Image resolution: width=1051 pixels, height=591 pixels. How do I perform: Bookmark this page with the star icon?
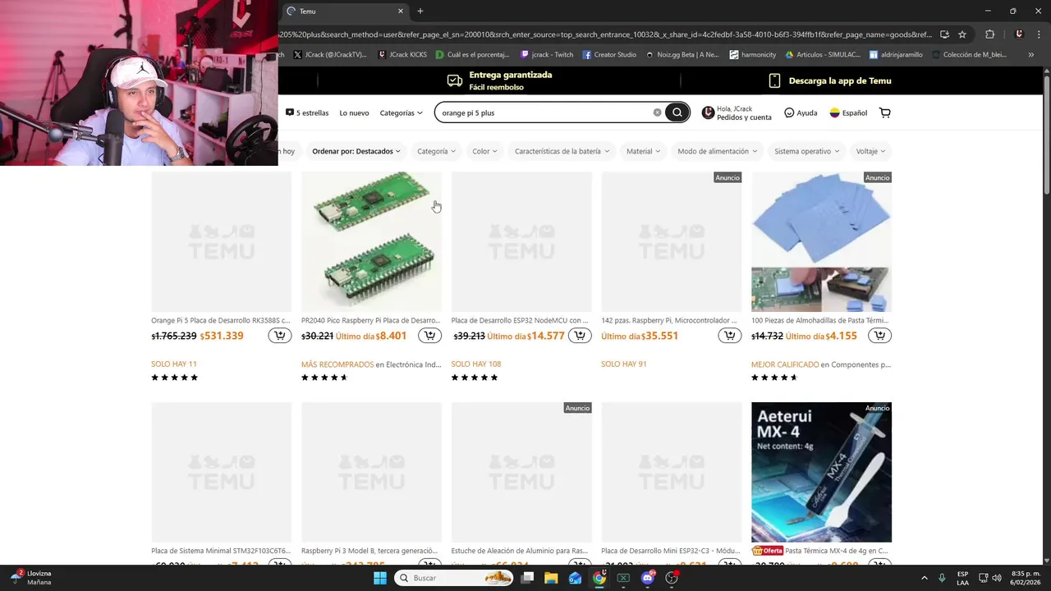[x=962, y=34]
